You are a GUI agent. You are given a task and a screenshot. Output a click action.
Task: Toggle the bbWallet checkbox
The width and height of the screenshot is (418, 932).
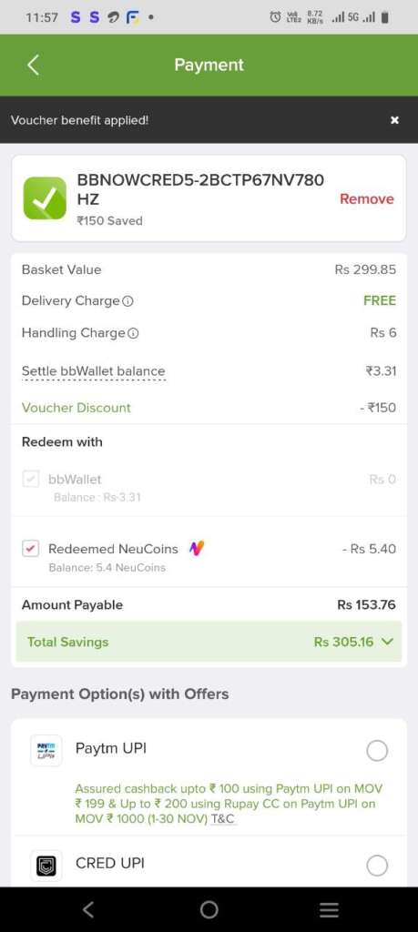(31, 479)
